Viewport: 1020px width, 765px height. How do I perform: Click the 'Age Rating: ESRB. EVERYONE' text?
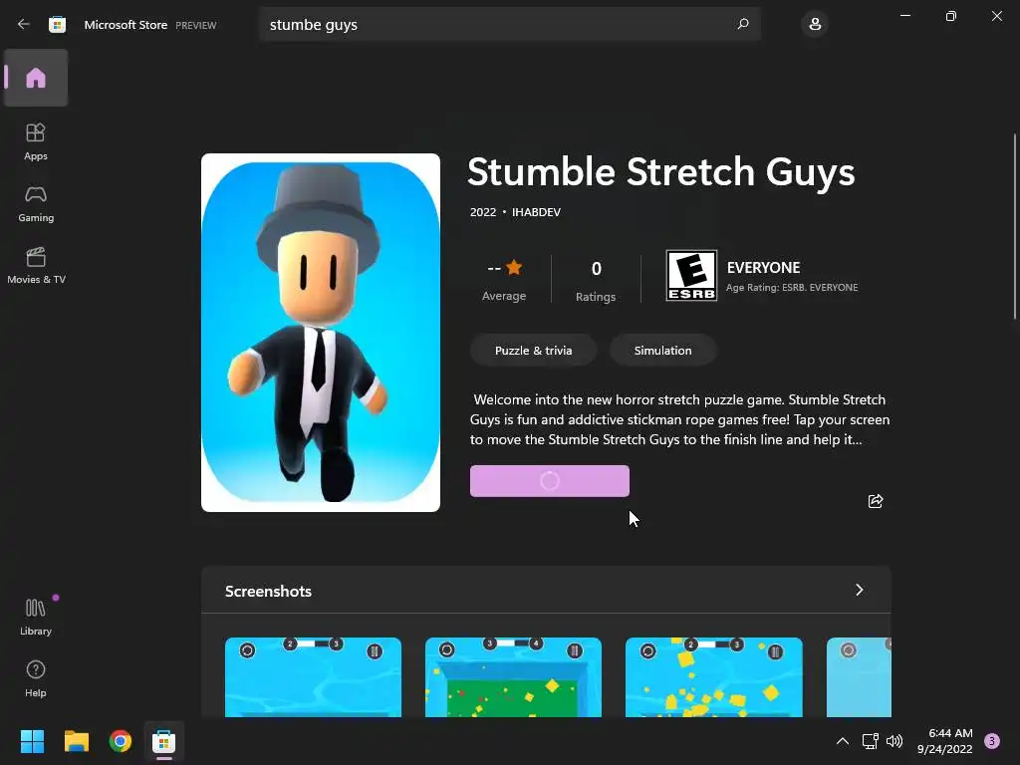click(792, 288)
